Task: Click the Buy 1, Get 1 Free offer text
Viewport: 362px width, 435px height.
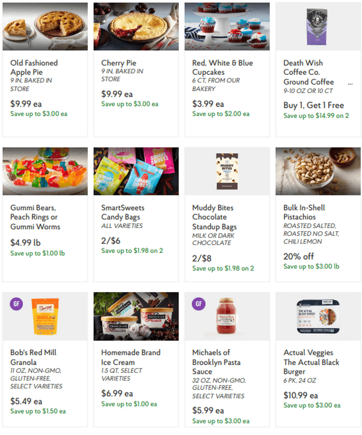Action: (310, 104)
